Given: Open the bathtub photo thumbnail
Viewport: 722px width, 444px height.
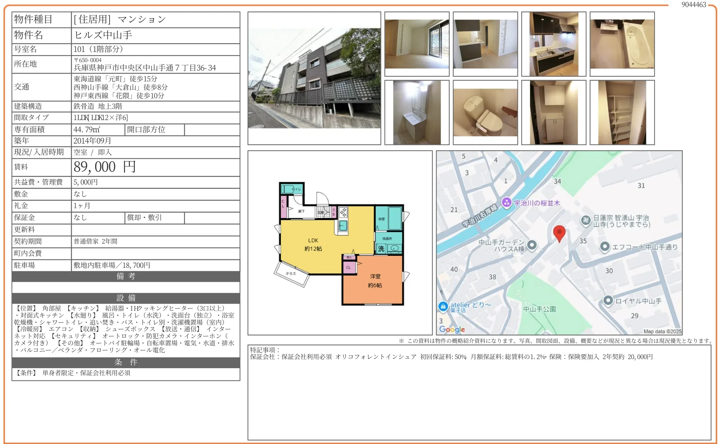Looking at the screenshot, I should [622, 44].
